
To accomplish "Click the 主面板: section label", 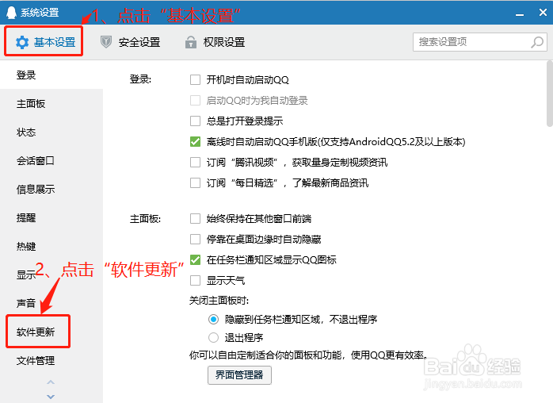I will click(145, 219).
